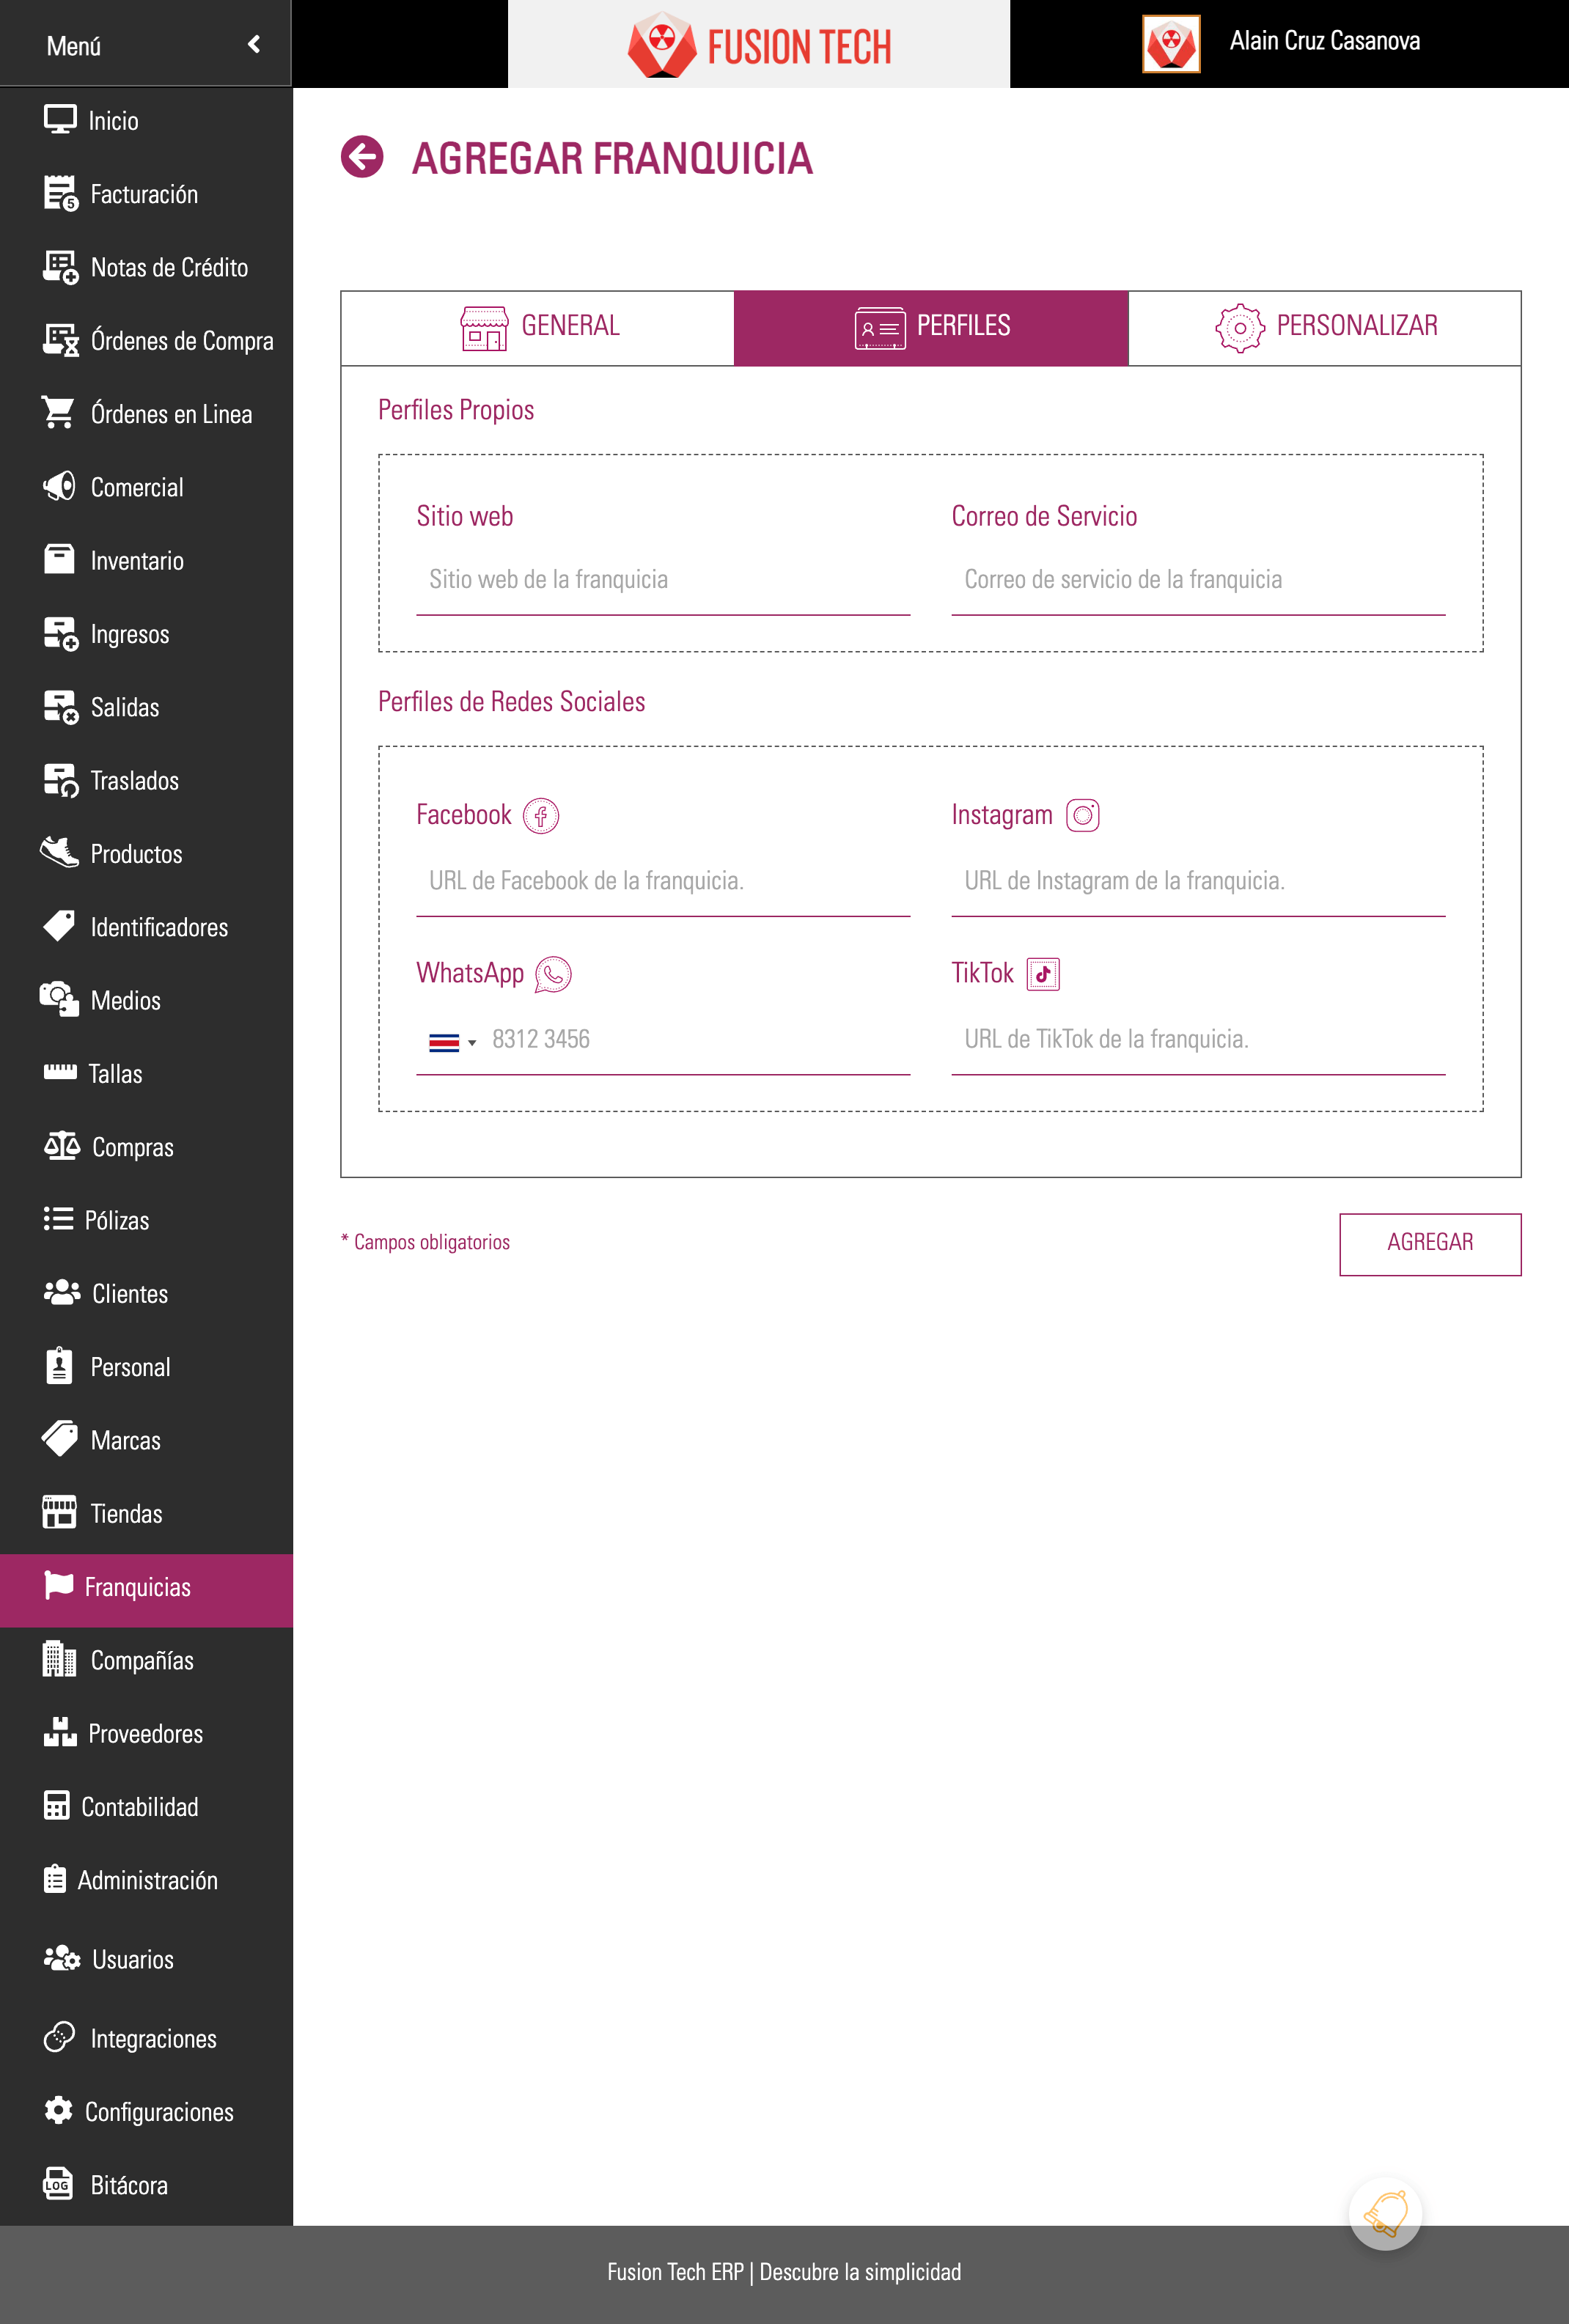Screen dimensions: 1569x2324
Task: Click the back arrow beside Agregar Franquicia
Action: click(362, 157)
